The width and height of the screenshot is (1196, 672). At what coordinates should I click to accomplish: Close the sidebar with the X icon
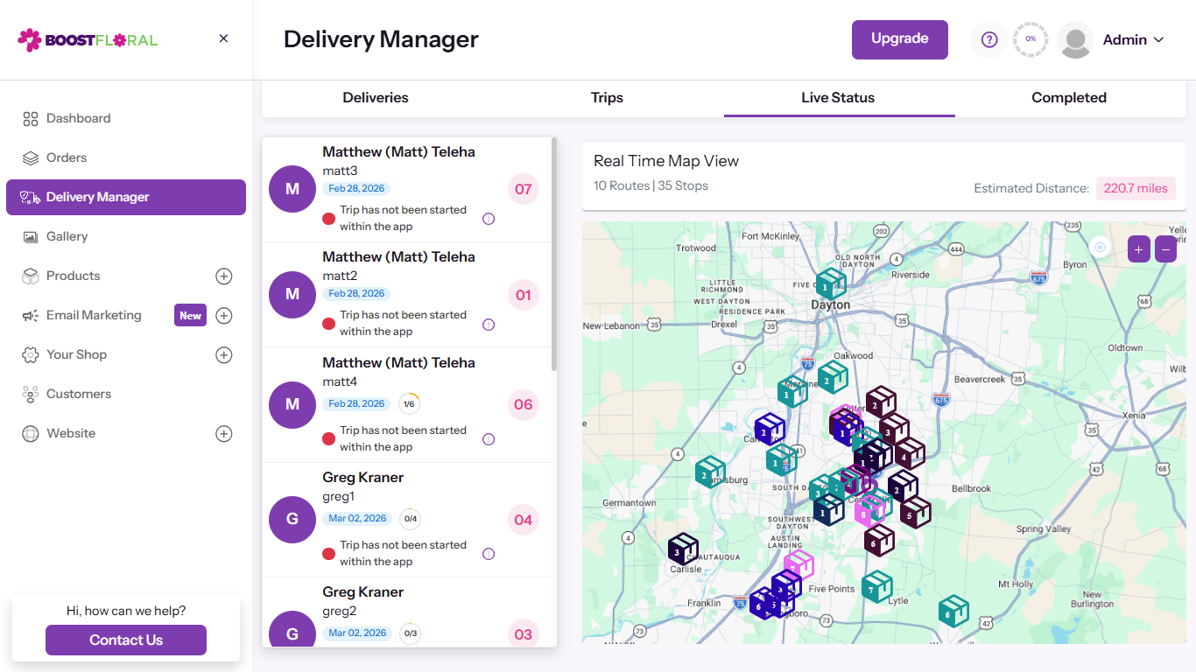pos(223,38)
